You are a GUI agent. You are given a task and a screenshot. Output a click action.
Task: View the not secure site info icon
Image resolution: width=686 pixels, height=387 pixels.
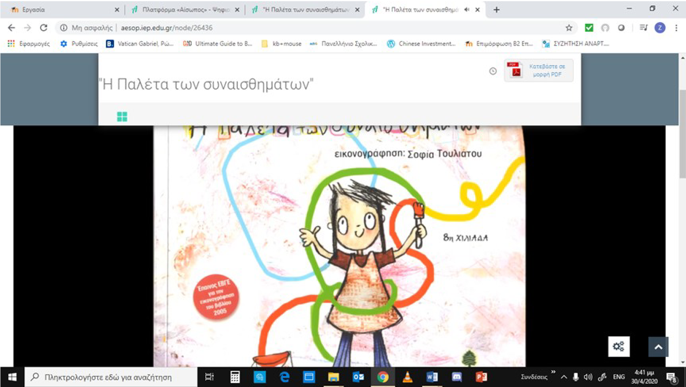pyautogui.click(x=64, y=28)
